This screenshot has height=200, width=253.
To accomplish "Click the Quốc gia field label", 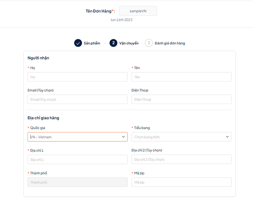I will pos(38,128).
